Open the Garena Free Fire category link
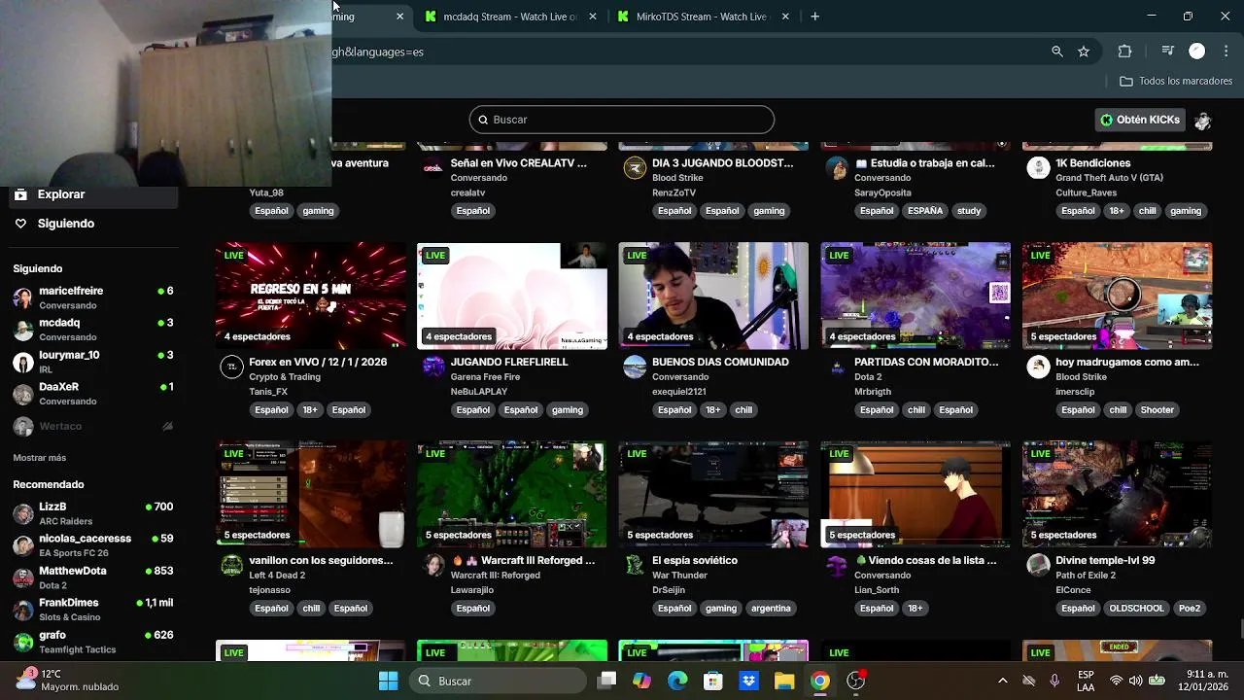 (x=485, y=377)
